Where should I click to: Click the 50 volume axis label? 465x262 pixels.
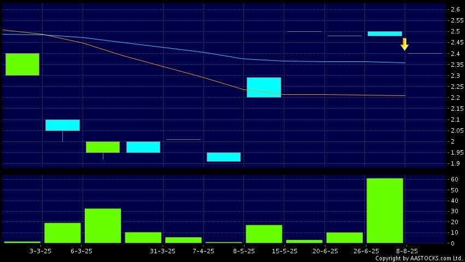click(454, 190)
